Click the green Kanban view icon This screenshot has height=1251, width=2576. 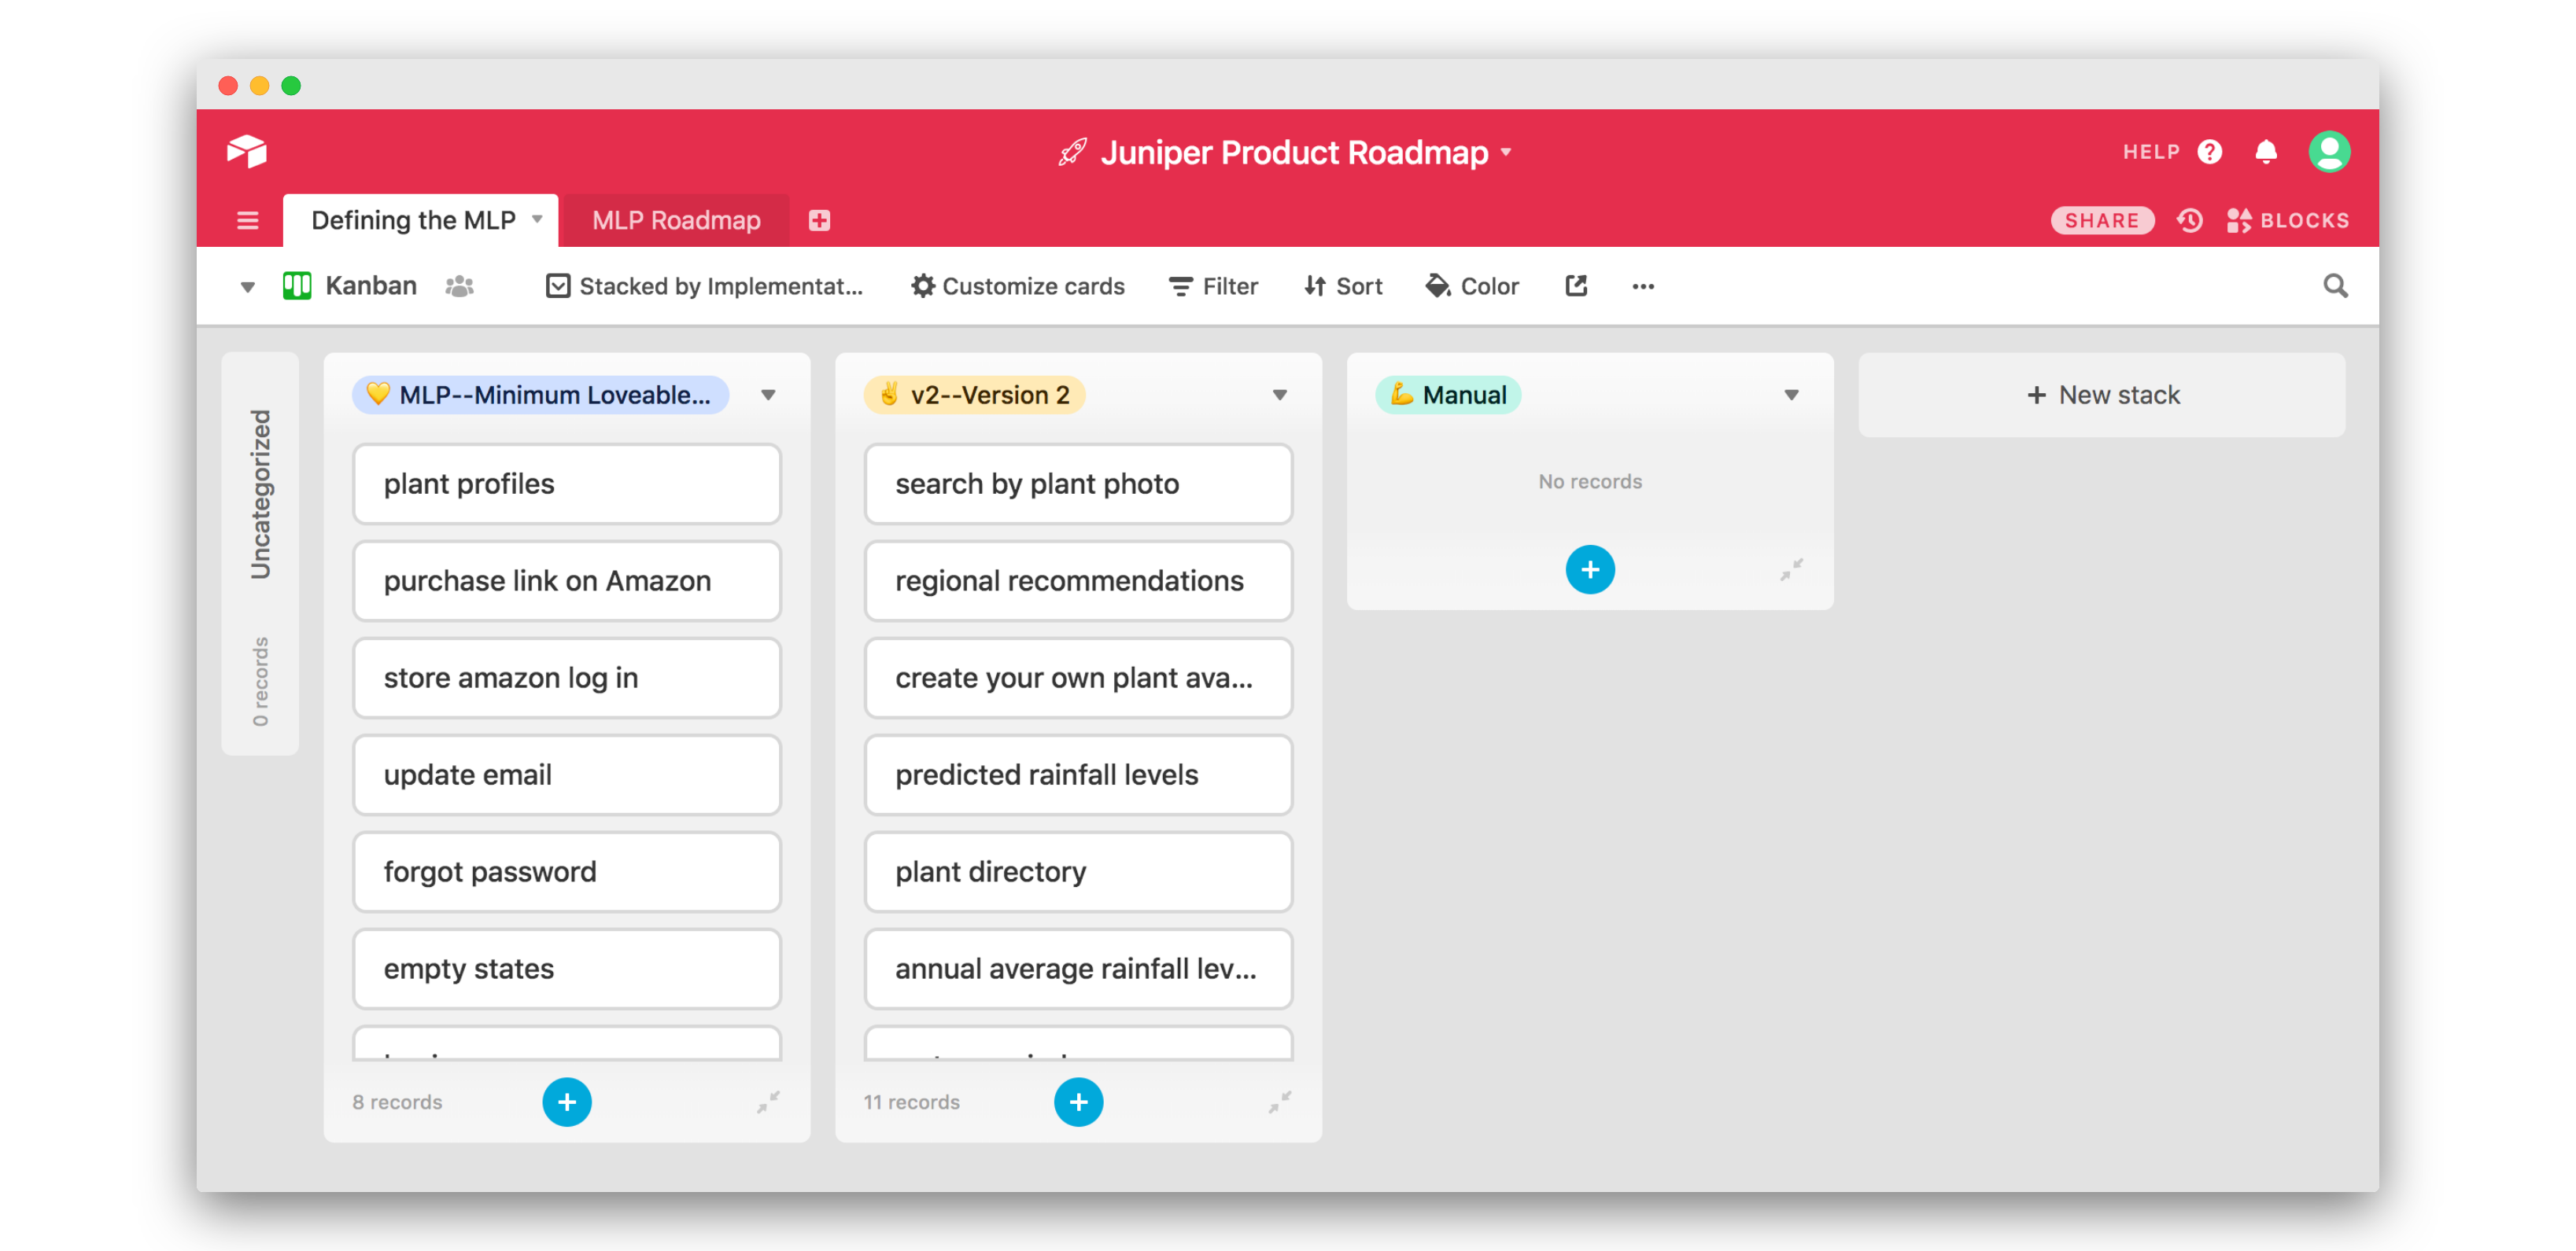[x=297, y=287]
